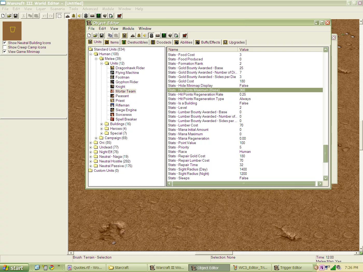Click Open folder icon in Object Editor toolbar

(95, 35)
